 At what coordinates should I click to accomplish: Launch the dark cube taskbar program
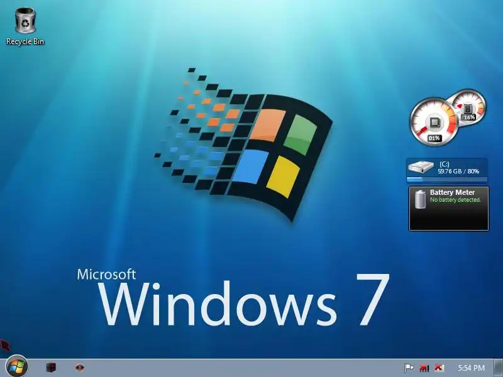pos(51,367)
